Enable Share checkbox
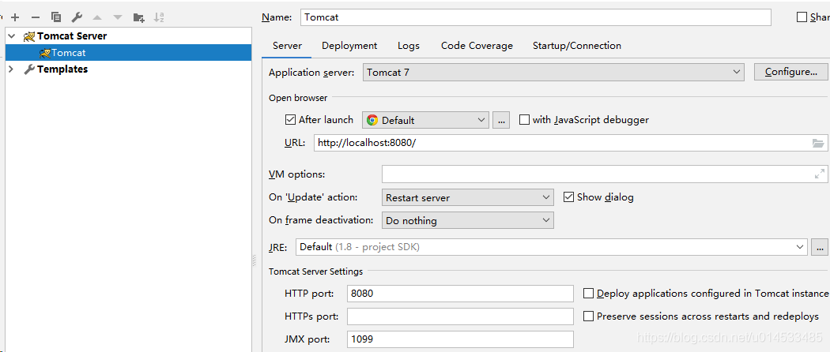The height and width of the screenshot is (352, 830). tap(802, 17)
